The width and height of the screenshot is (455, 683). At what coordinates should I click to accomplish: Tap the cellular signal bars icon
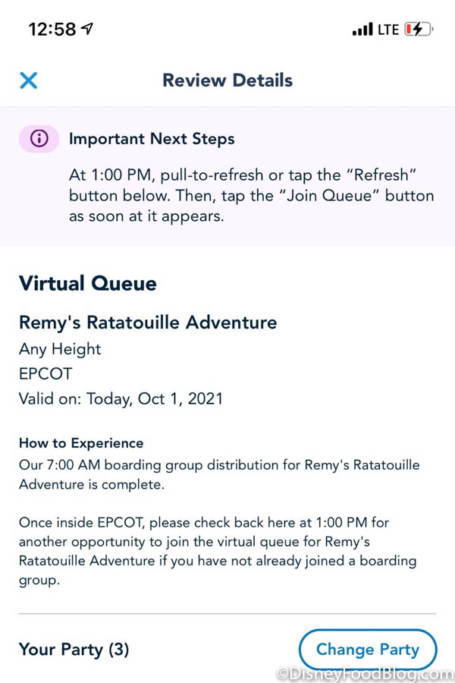click(x=362, y=30)
